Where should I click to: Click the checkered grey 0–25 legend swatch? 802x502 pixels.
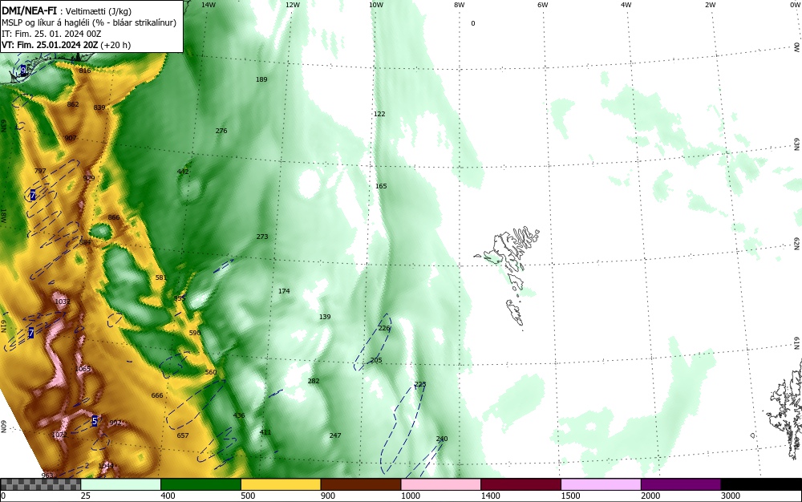click(40, 484)
